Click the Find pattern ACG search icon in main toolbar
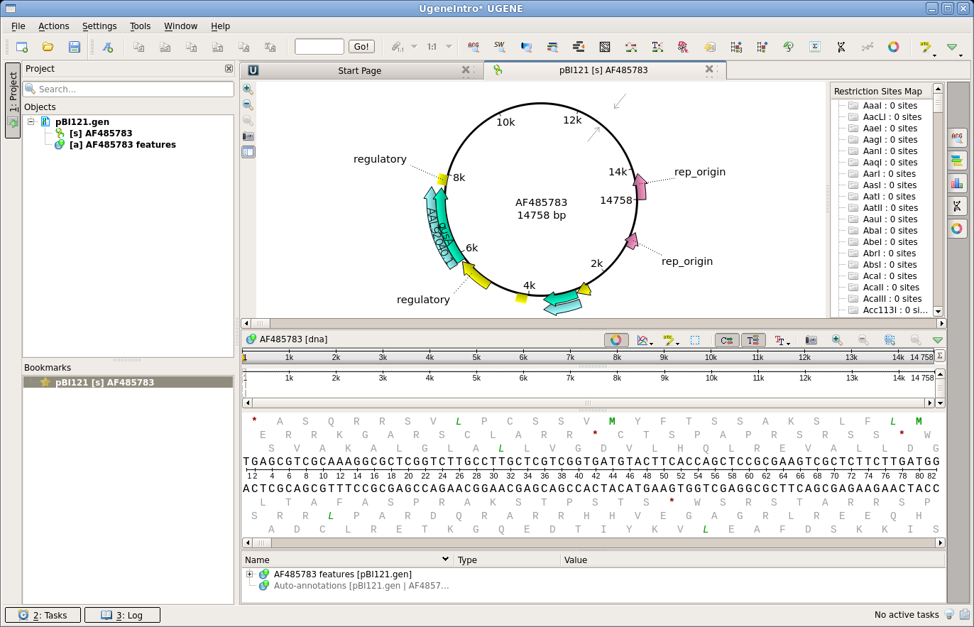 473,47
